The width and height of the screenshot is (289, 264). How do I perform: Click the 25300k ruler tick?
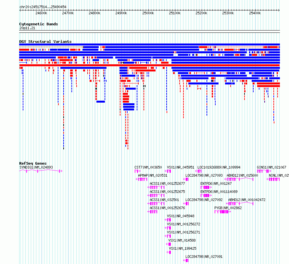[228, 13]
